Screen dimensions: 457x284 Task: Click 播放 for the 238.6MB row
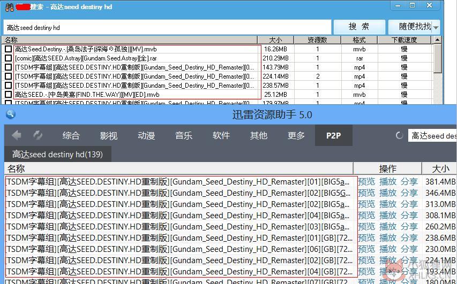[x=388, y=238]
